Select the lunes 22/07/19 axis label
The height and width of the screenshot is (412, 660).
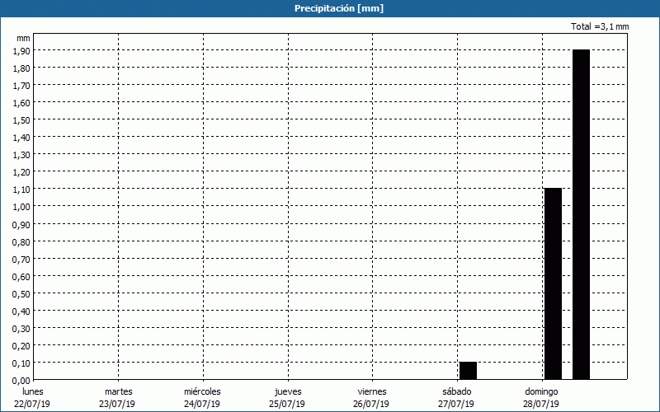[x=32, y=398]
